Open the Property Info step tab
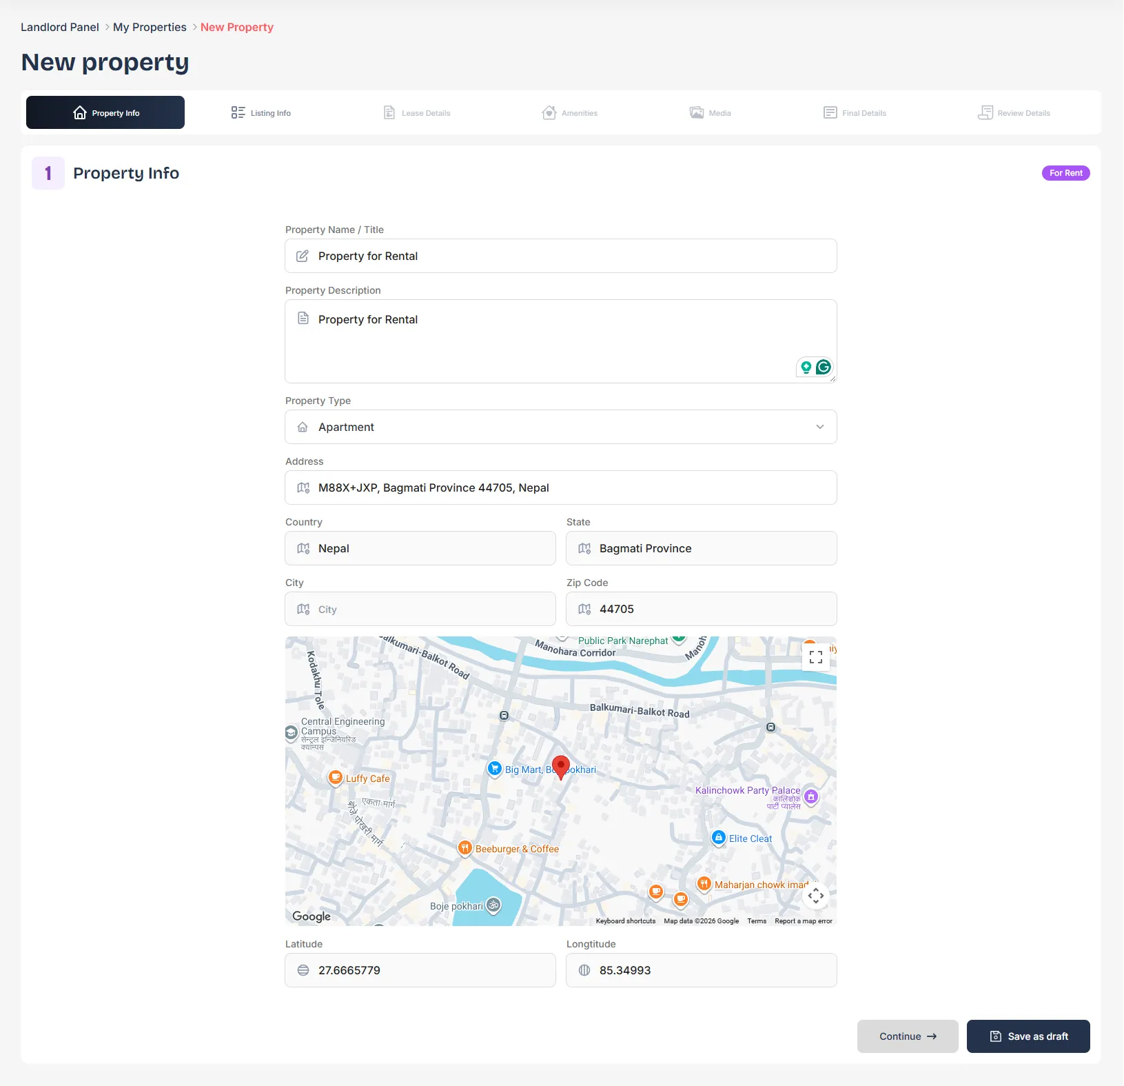This screenshot has width=1124, height=1086. (x=105, y=112)
